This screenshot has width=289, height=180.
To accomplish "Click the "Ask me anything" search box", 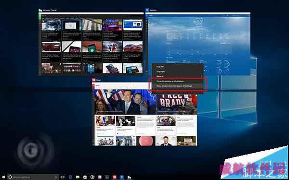I will tap(33, 177).
